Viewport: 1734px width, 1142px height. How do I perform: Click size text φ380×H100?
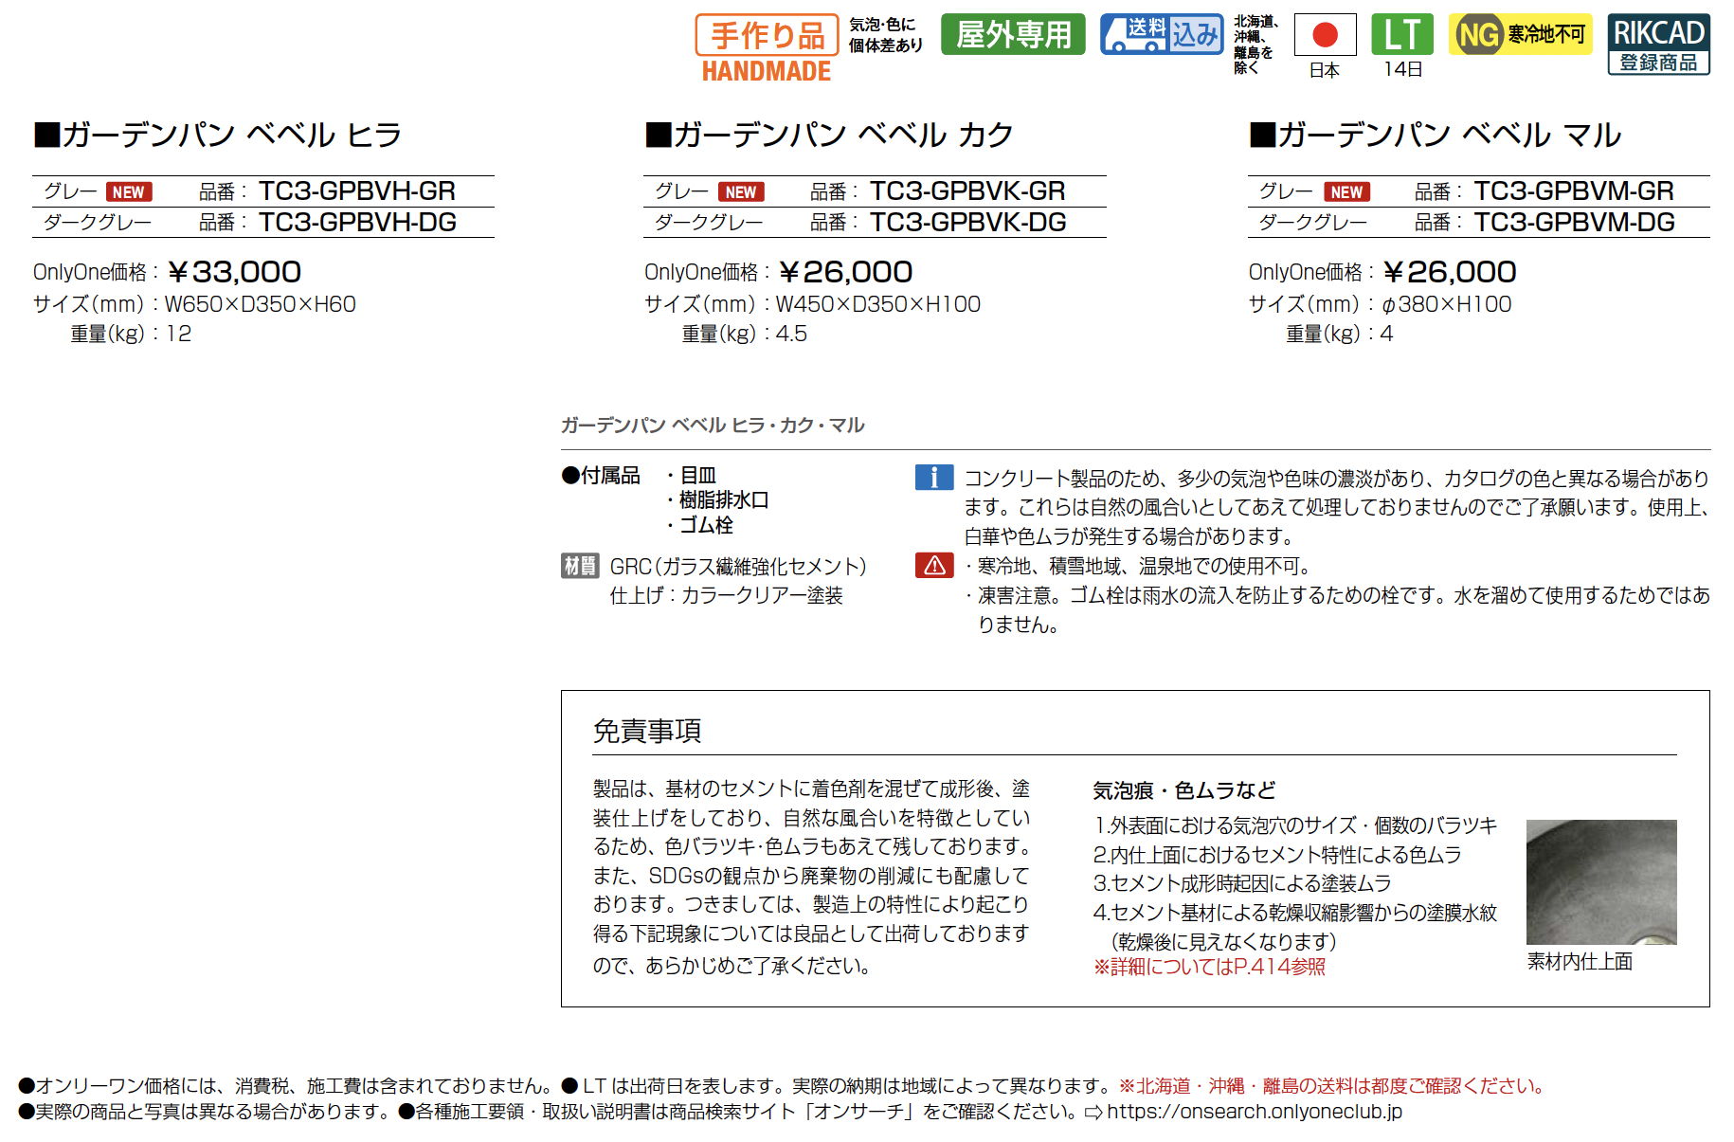coord(1447,304)
